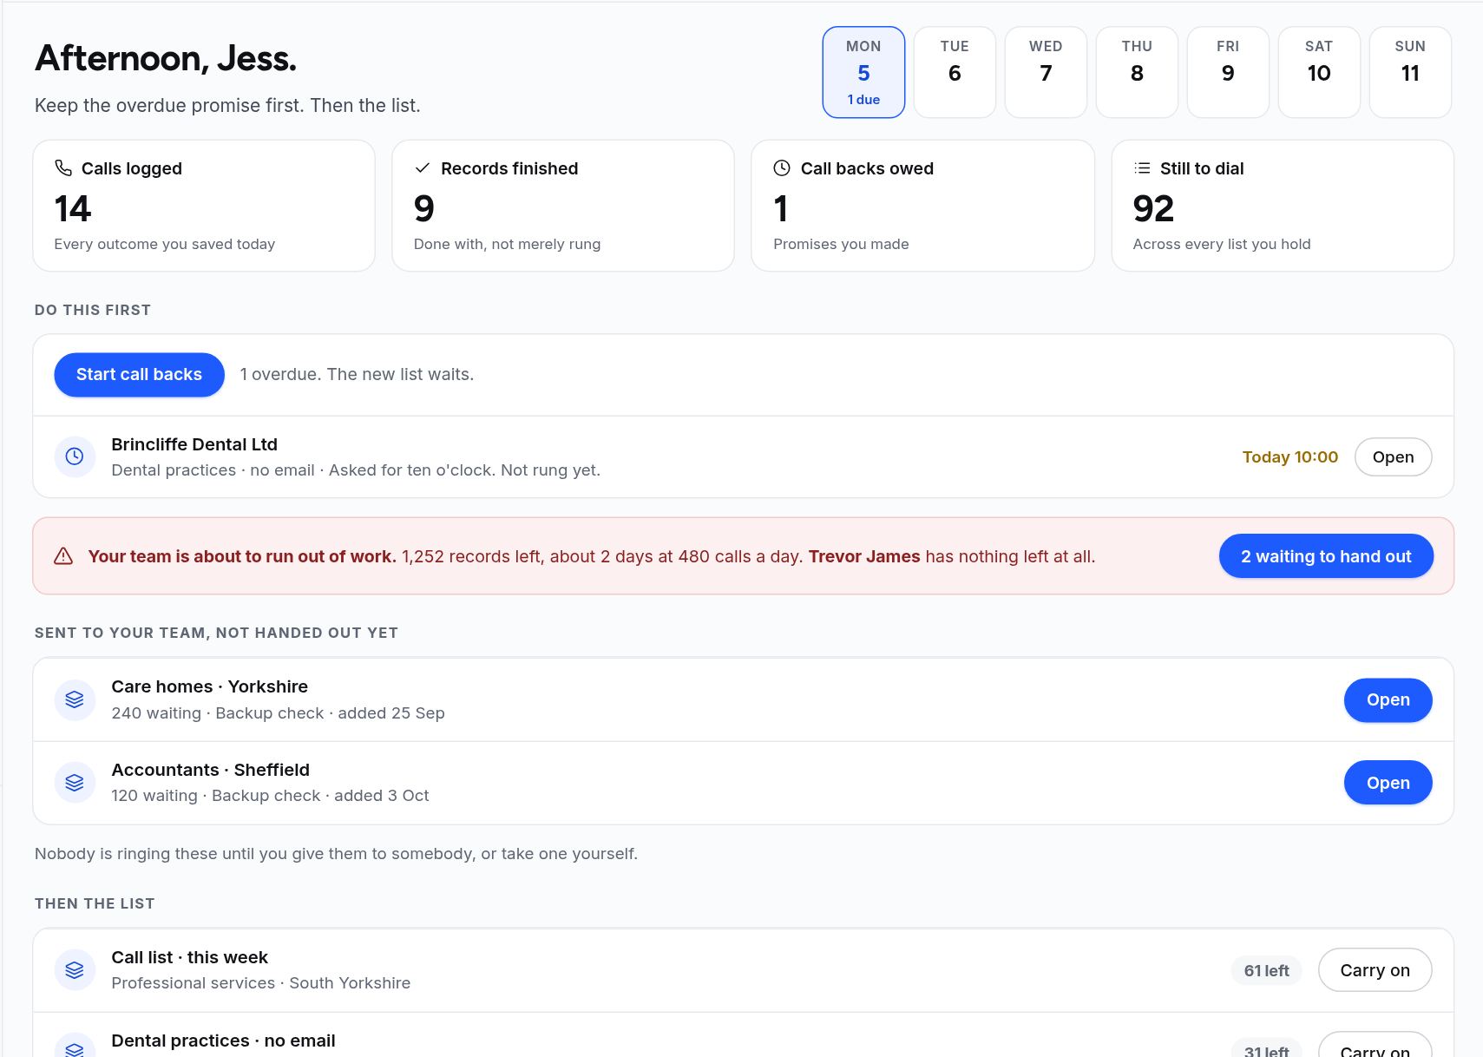The width and height of the screenshot is (1483, 1057).
Task: Select Friday 9 in the week strip
Action: 1228,72
